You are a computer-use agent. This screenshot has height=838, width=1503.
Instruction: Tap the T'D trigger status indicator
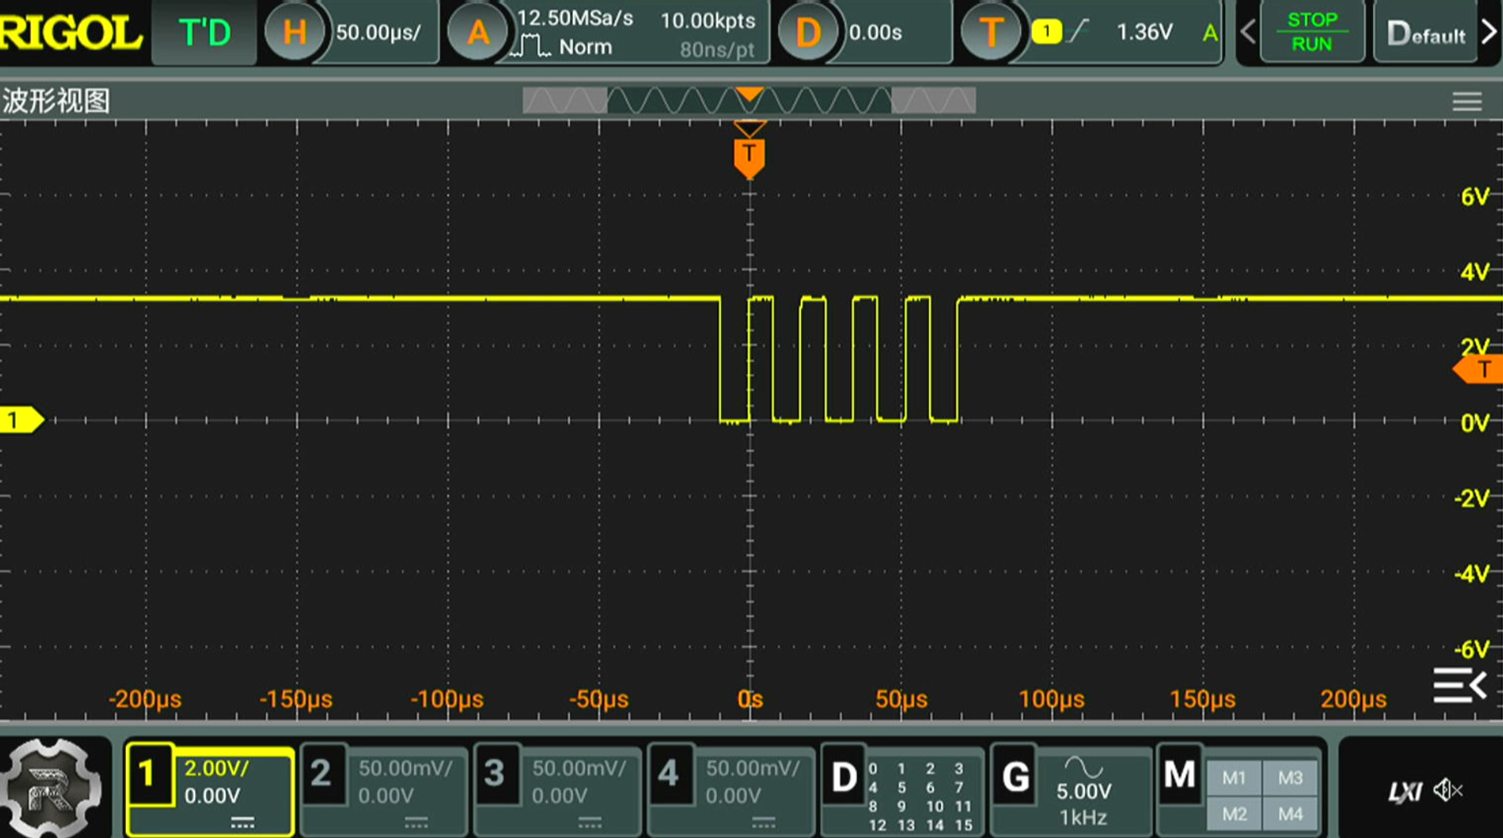pyautogui.click(x=204, y=33)
